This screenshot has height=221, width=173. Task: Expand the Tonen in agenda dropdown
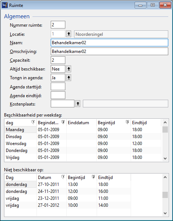coord(69,78)
